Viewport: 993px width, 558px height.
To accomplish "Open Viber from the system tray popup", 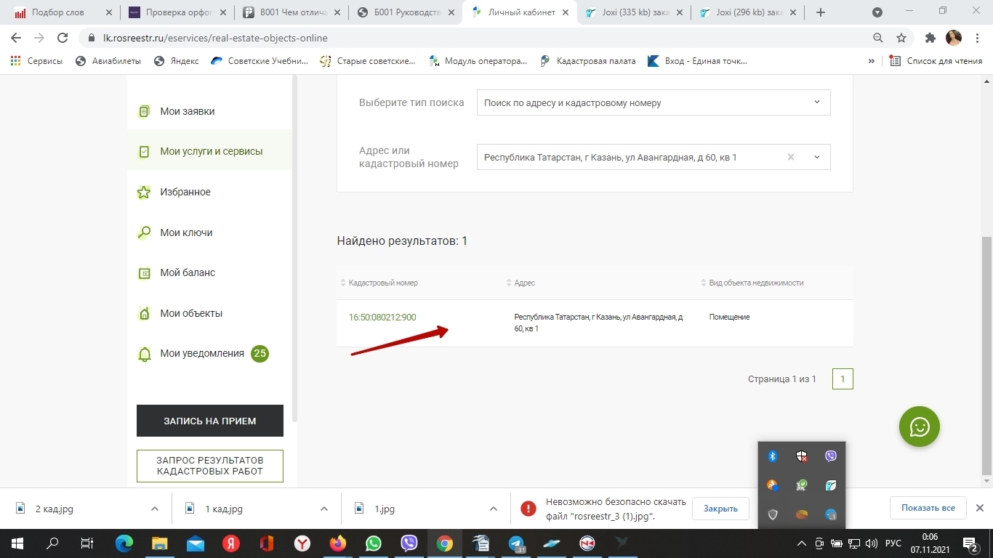I will pos(830,456).
